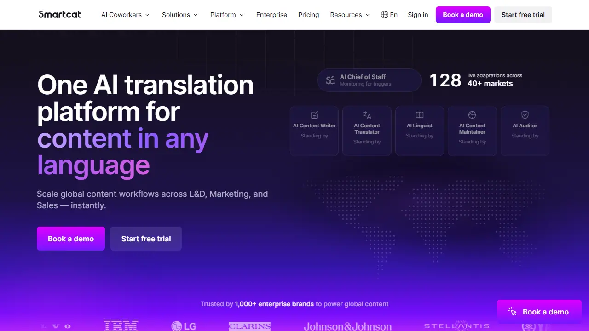Click the Johnson & Johnson logo
Image resolution: width=589 pixels, height=331 pixels.
pyautogui.click(x=348, y=326)
